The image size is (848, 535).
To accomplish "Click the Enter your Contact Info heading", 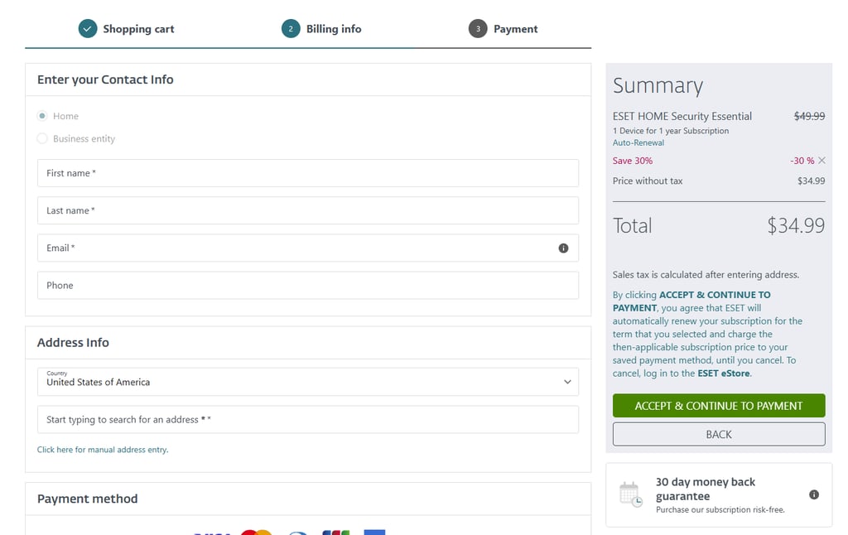I will [105, 80].
